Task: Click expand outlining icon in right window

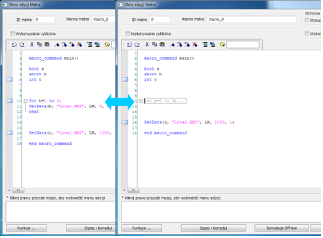Action: [x=213, y=45]
